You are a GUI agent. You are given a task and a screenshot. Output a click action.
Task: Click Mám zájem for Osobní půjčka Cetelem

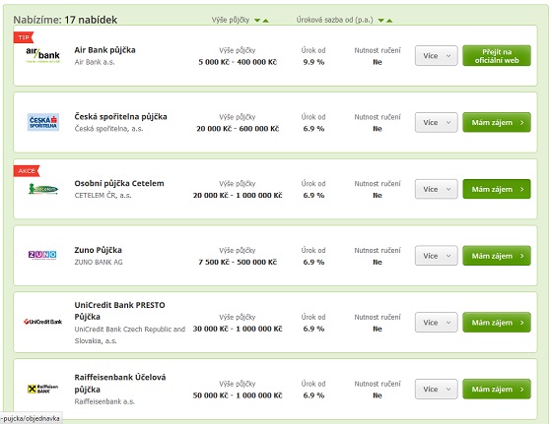497,189
